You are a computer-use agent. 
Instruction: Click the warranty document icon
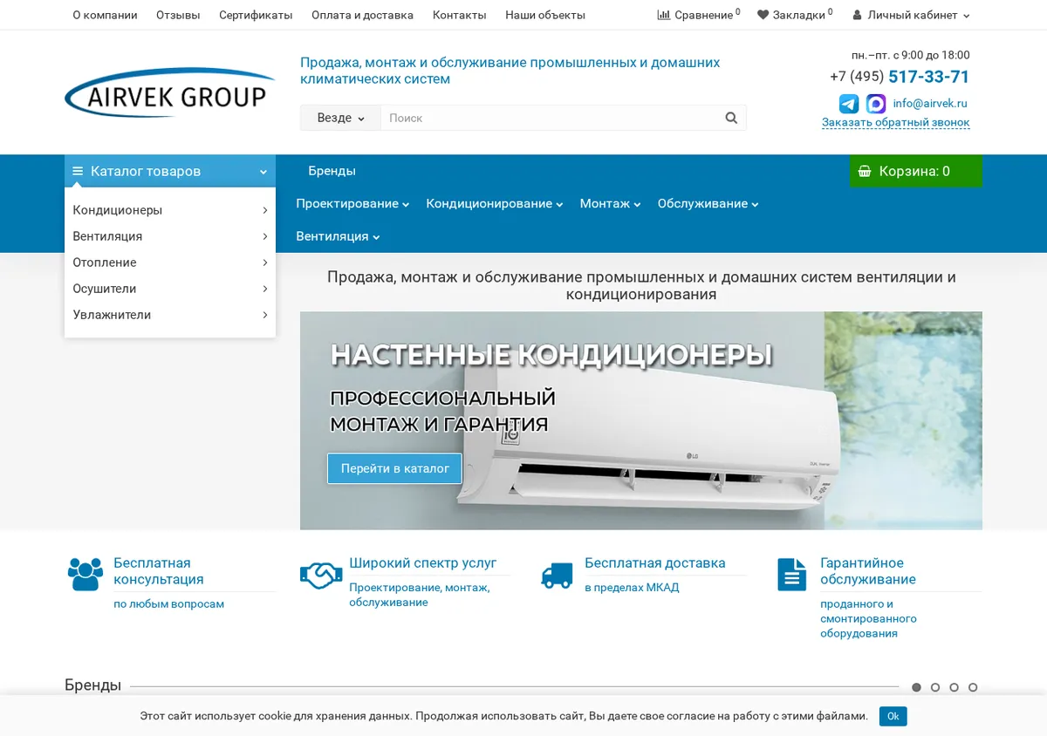pos(792,575)
